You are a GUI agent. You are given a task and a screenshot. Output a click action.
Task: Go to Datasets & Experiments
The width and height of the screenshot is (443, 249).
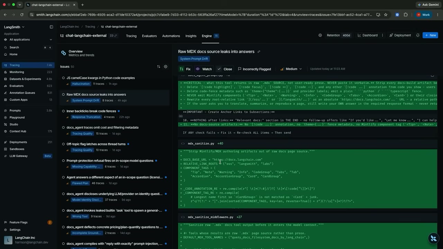pyautogui.click(x=28, y=79)
